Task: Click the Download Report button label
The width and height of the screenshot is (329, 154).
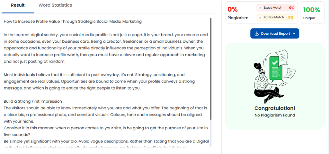Action: point(275,34)
